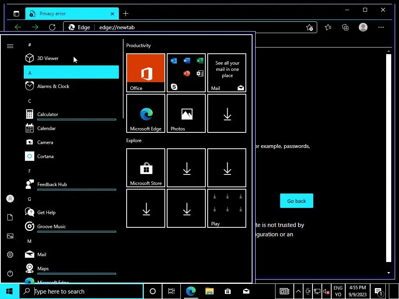Open Groove Music from the list

pos(71,226)
